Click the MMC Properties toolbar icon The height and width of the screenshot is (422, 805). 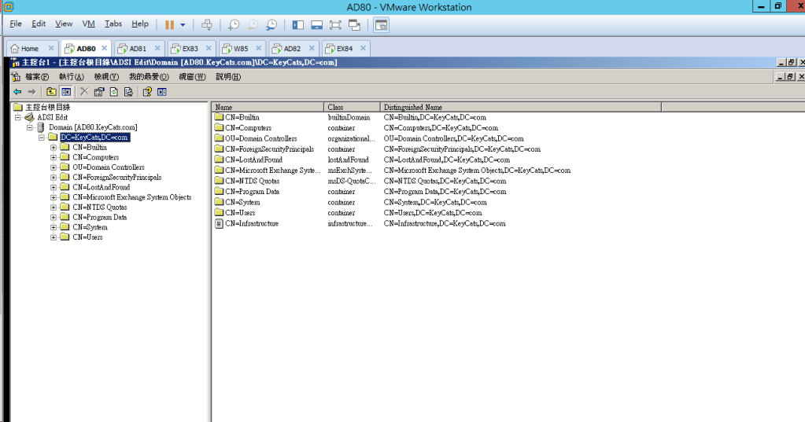99,91
